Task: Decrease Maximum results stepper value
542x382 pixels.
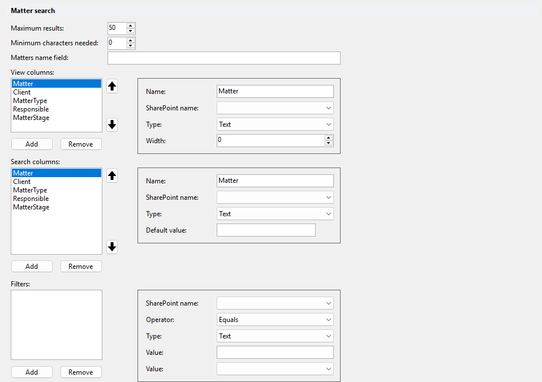Action: [x=130, y=31]
